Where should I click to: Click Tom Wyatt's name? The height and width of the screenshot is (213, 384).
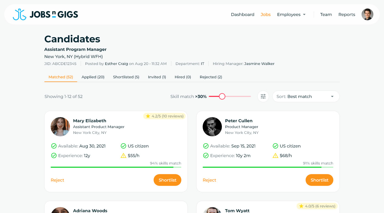pyautogui.click(x=237, y=211)
